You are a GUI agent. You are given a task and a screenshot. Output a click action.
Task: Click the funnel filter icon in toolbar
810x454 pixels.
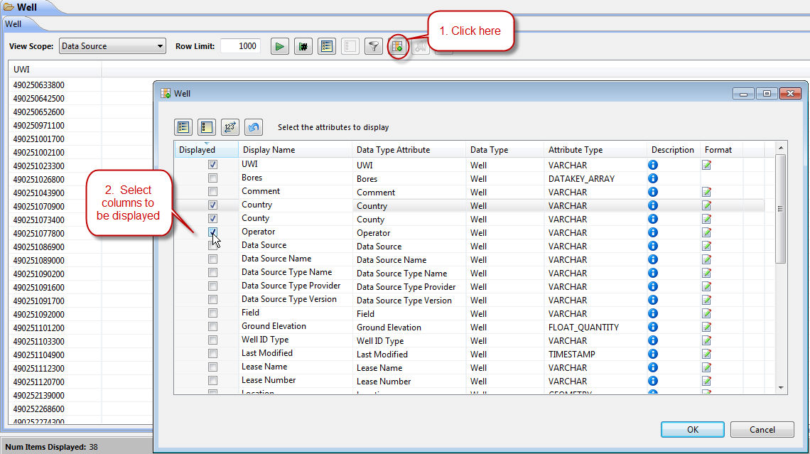(373, 47)
